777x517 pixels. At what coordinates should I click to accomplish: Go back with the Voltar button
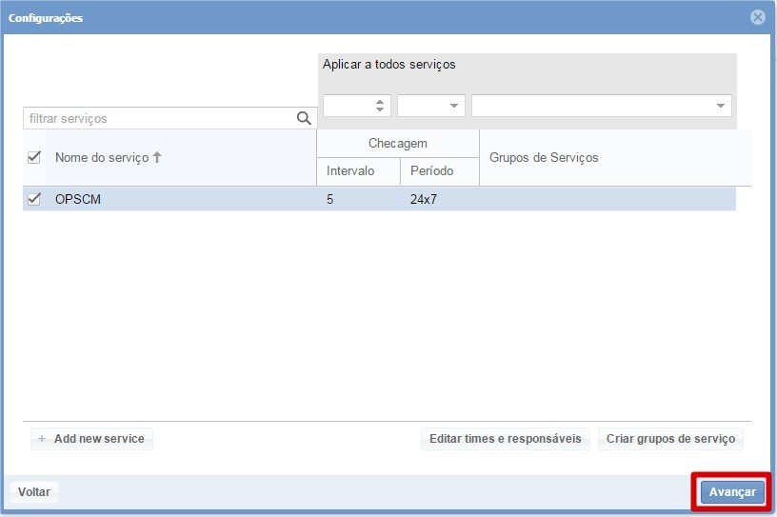point(34,492)
